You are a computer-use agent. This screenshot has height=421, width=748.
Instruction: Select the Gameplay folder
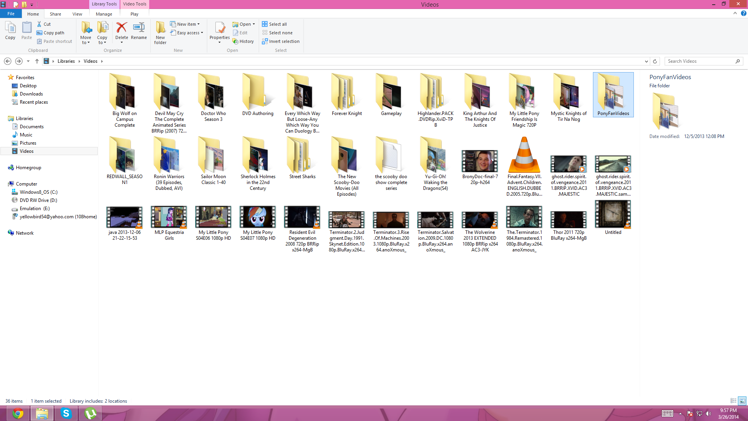click(x=391, y=95)
